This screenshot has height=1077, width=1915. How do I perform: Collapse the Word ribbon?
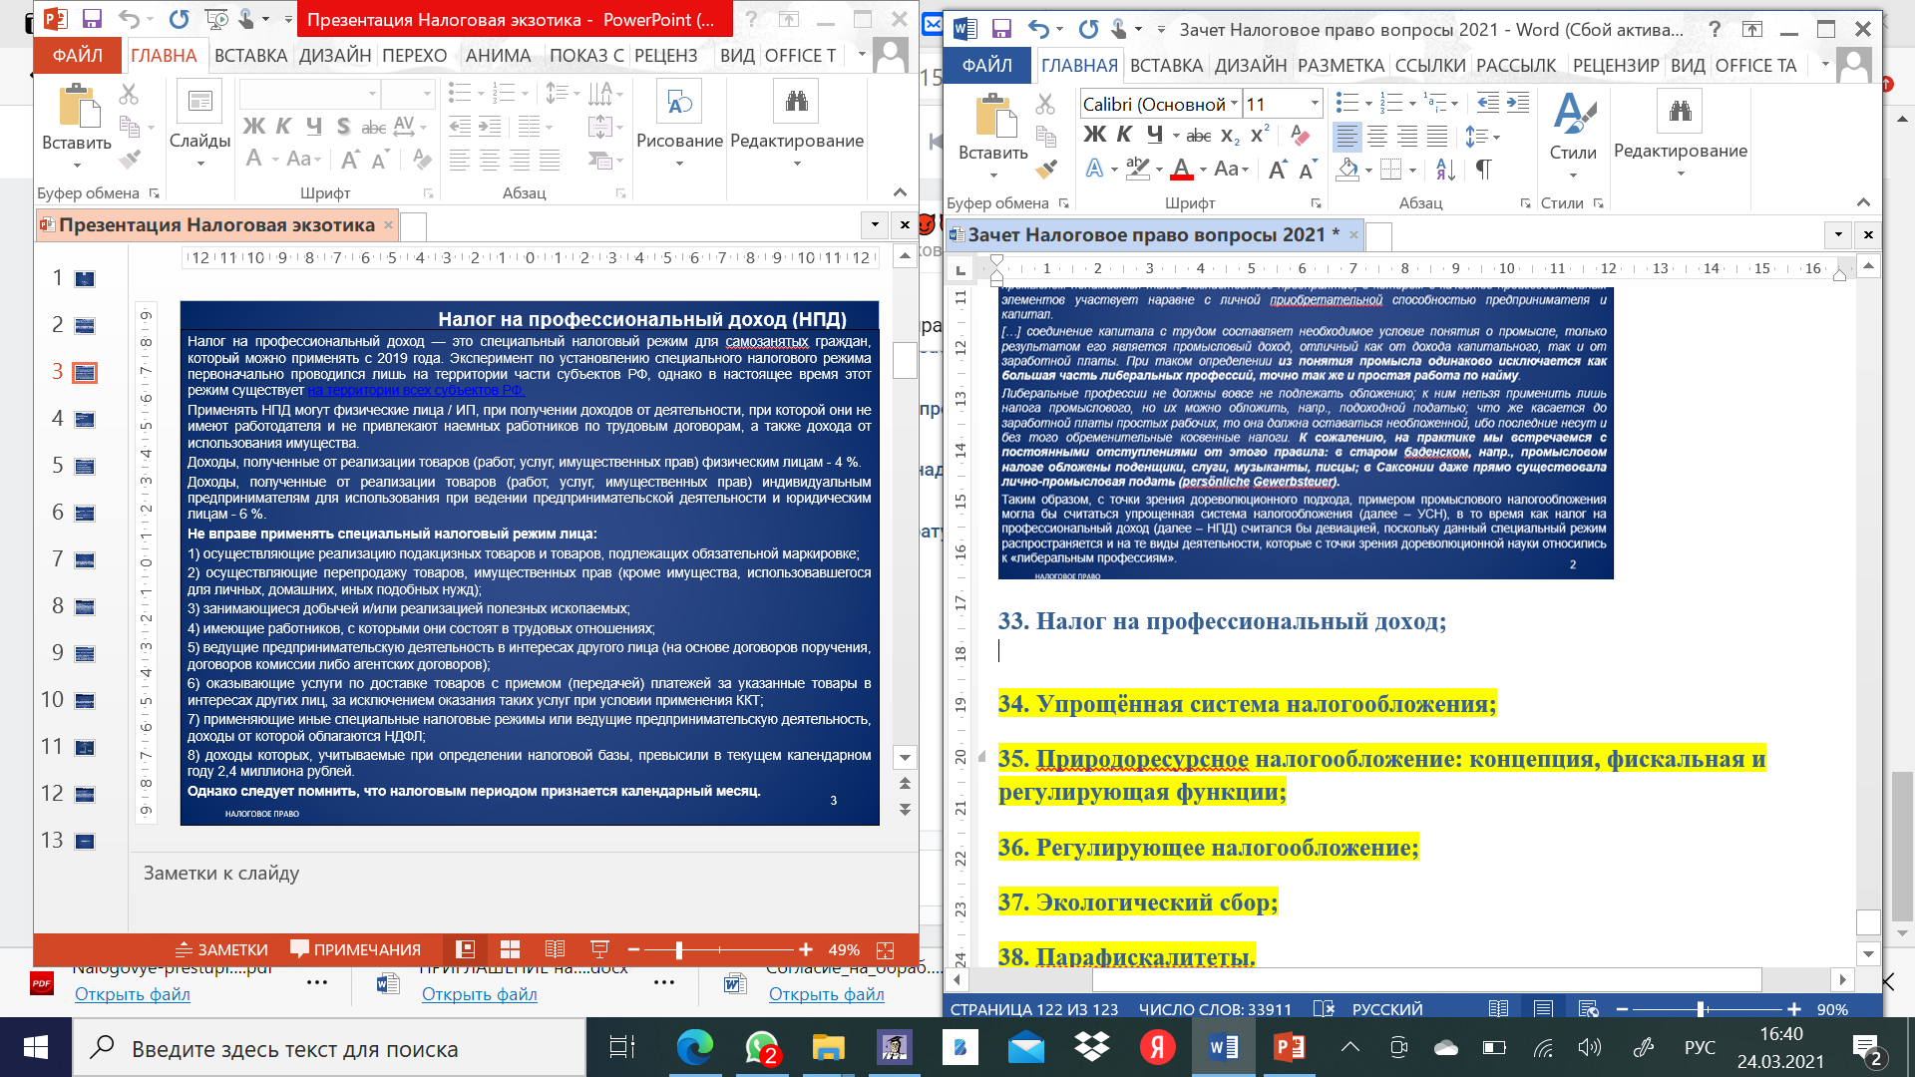point(1862,202)
